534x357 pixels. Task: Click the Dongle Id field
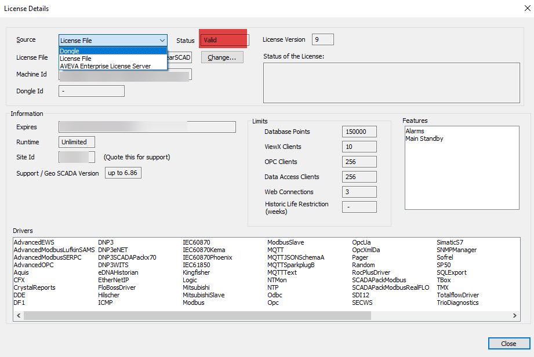pyautogui.click(x=91, y=91)
